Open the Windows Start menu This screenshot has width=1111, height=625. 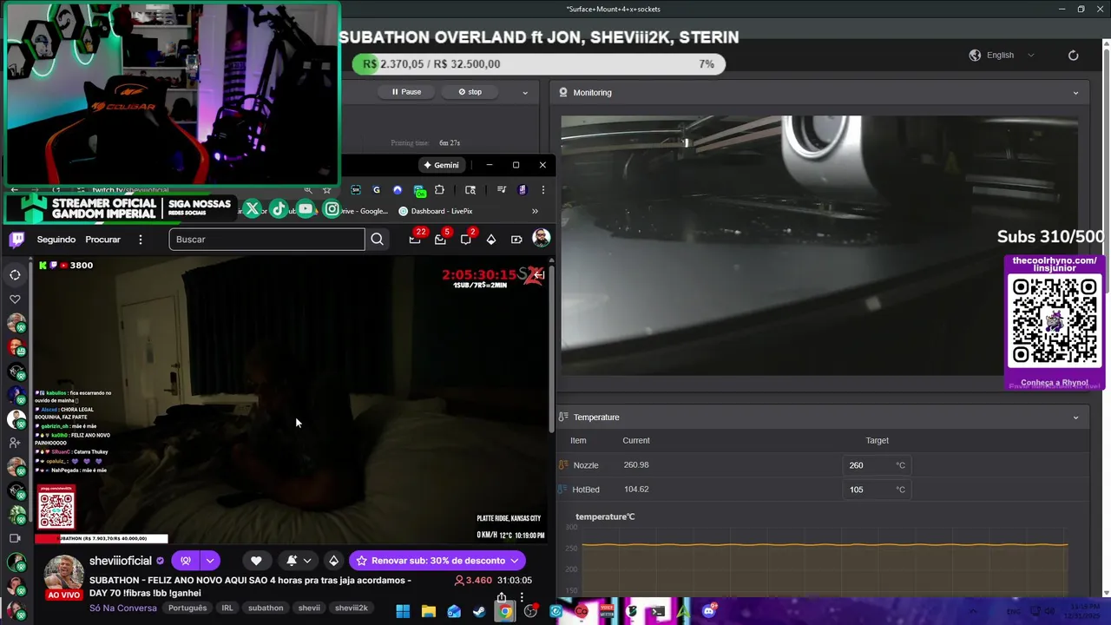(x=404, y=612)
